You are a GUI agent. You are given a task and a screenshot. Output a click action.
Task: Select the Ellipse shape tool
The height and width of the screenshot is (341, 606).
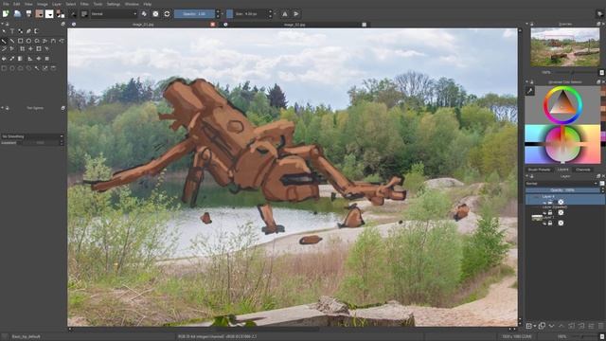(28, 41)
